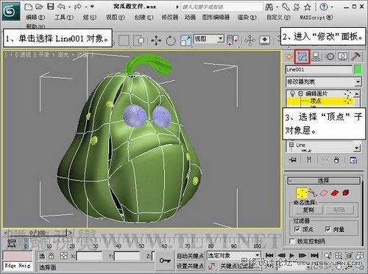
Task: Toggle the 编辑面片 modifier lightbulb
Action: pos(292,93)
